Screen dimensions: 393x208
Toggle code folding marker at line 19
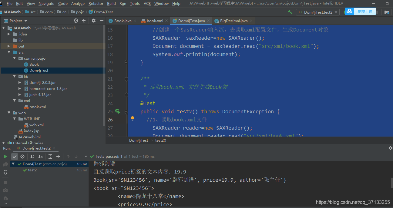point(126,62)
